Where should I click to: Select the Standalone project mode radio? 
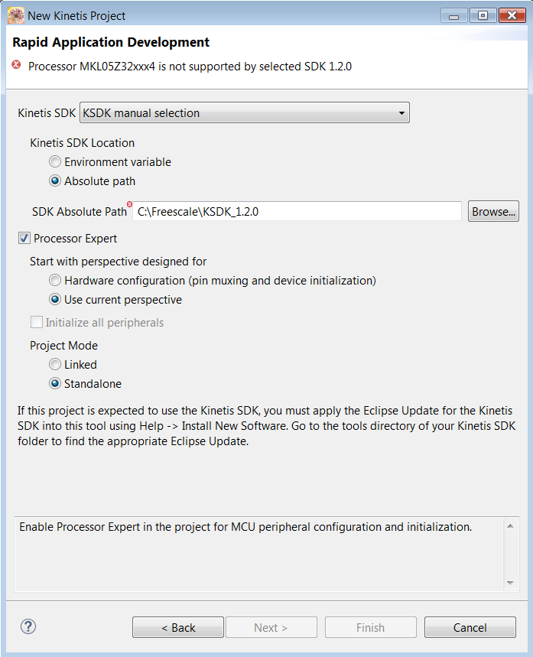(x=55, y=384)
